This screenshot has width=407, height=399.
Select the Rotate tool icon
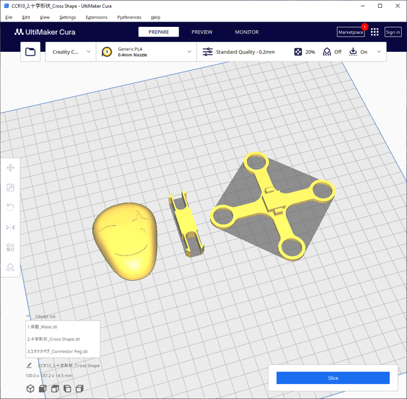(10, 207)
